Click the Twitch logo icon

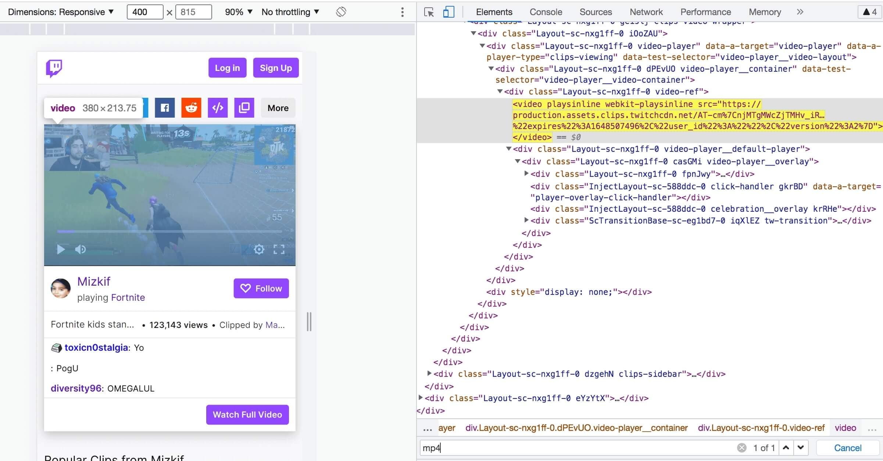point(54,68)
